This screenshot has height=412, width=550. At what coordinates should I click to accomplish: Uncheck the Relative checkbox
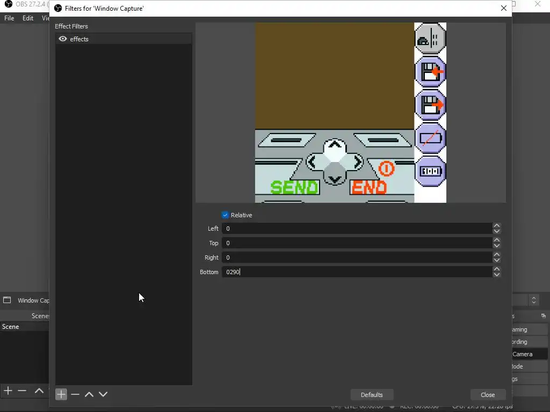coord(225,215)
